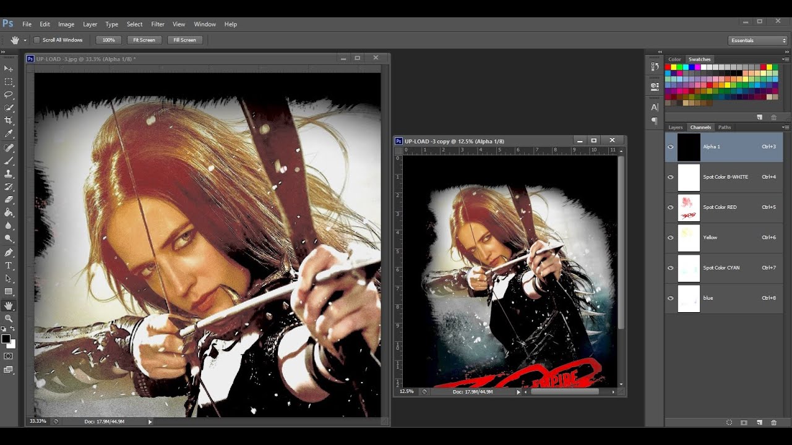Delete swatch with trash icon
Image resolution: width=792 pixels, height=445 pixels.
pos(773,117)
